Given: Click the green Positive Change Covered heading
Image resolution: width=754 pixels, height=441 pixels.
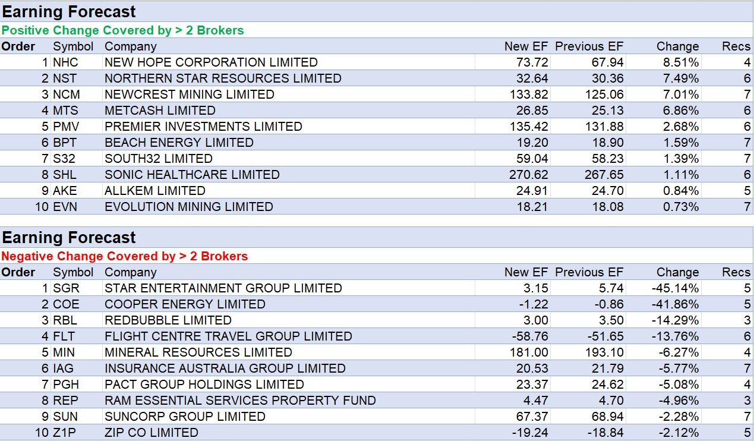Looking at the screenshot, I should tap(122, 30).
